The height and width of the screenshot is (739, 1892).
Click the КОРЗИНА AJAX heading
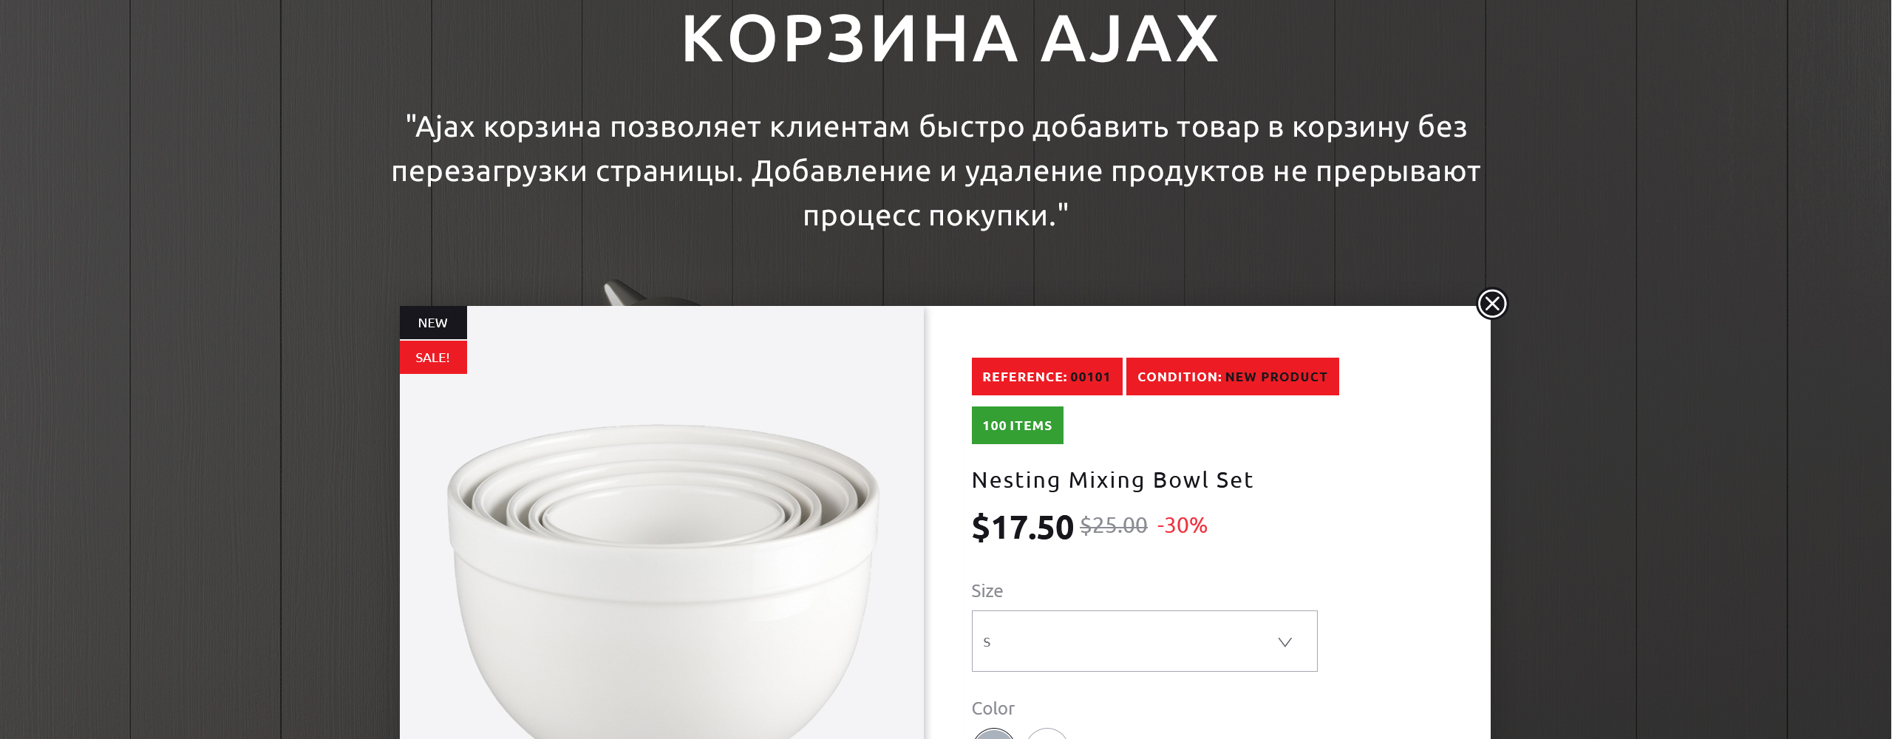950,38
